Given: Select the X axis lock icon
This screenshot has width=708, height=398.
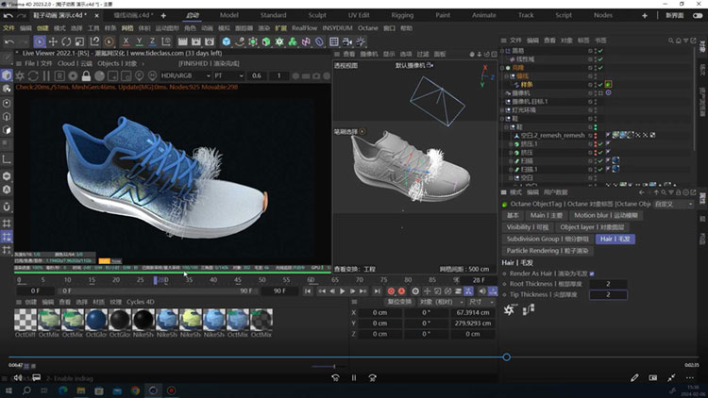Looking at the screenshot, I should (x=126, y=41).
